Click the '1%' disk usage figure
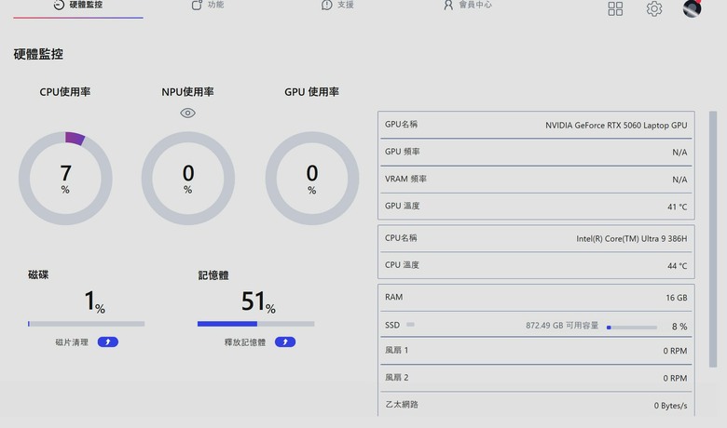This screenshot has height=428, width=727. [94, 301]
